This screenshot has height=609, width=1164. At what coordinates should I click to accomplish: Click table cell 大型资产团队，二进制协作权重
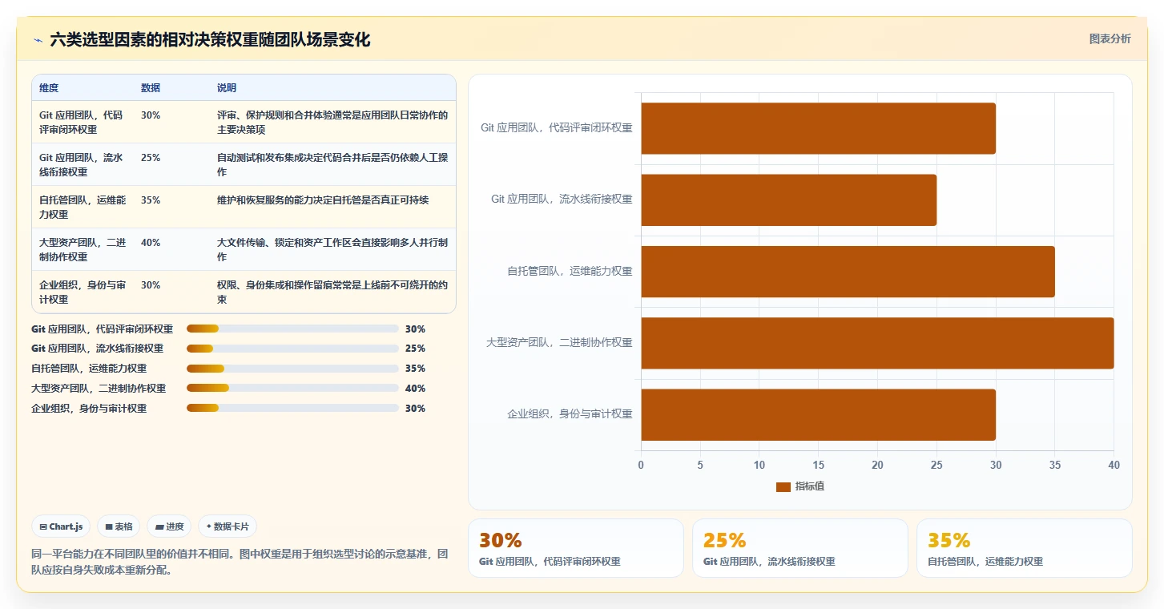[x=83, y=249]
